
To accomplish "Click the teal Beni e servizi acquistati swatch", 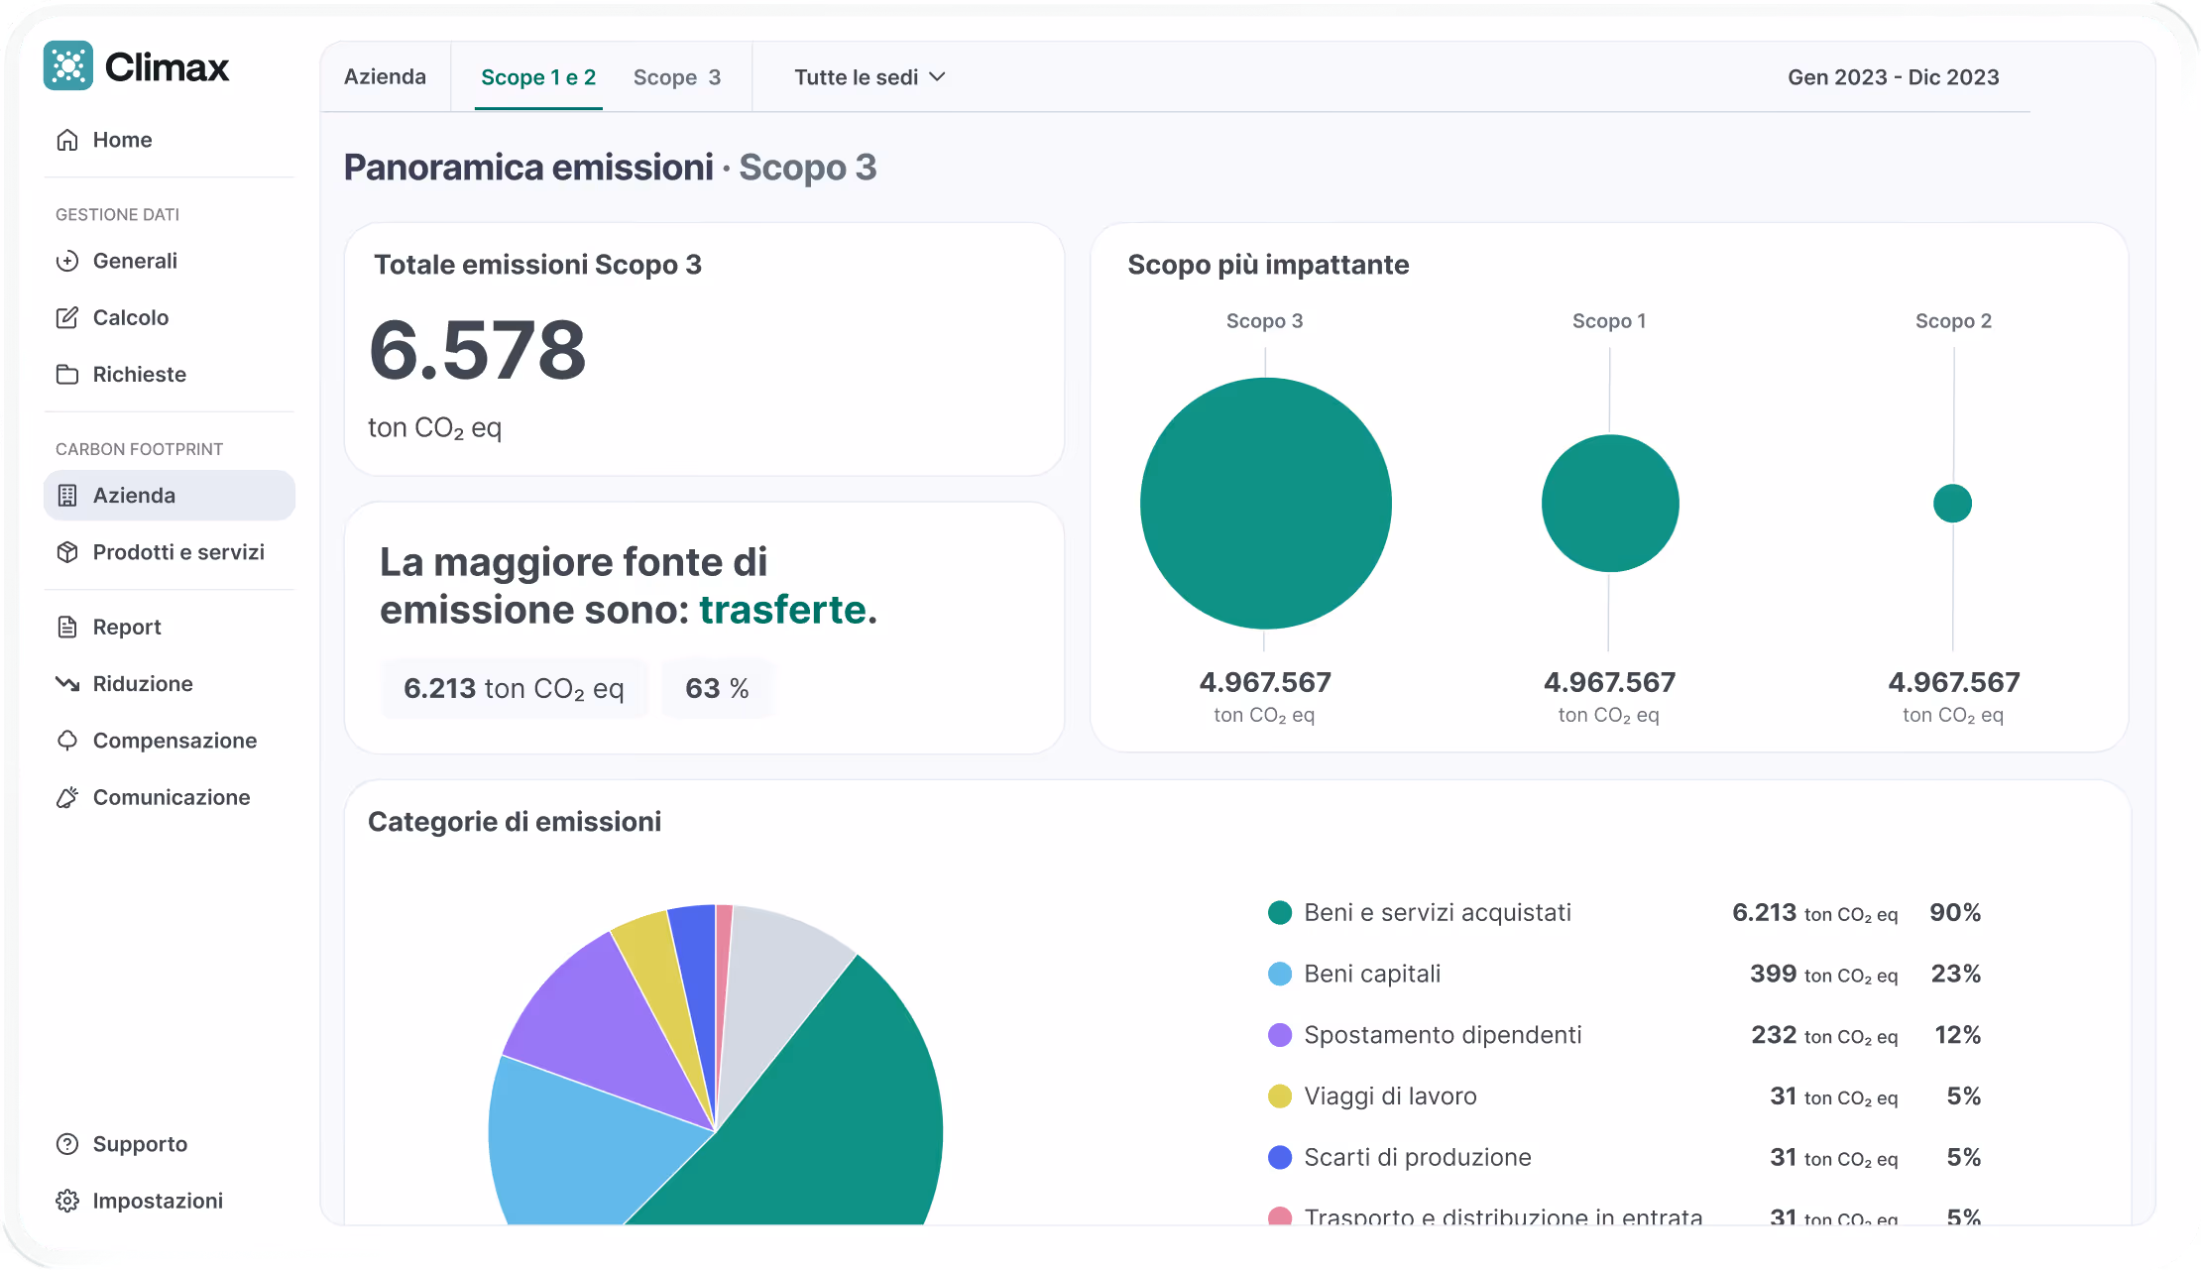I will (1280, 913).
